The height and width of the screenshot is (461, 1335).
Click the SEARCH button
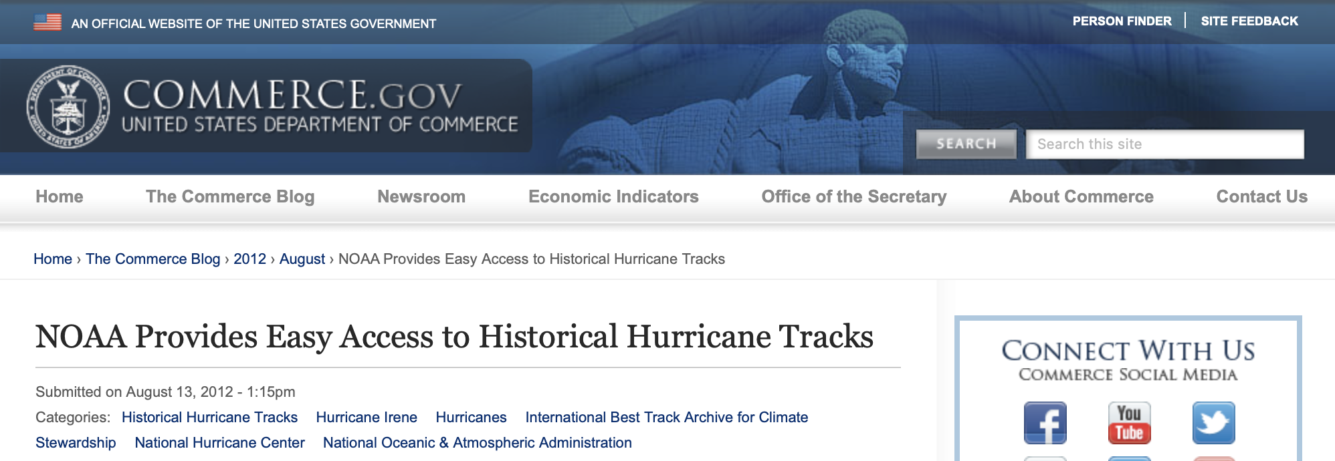pyautogui.click(x=966, y=144)
